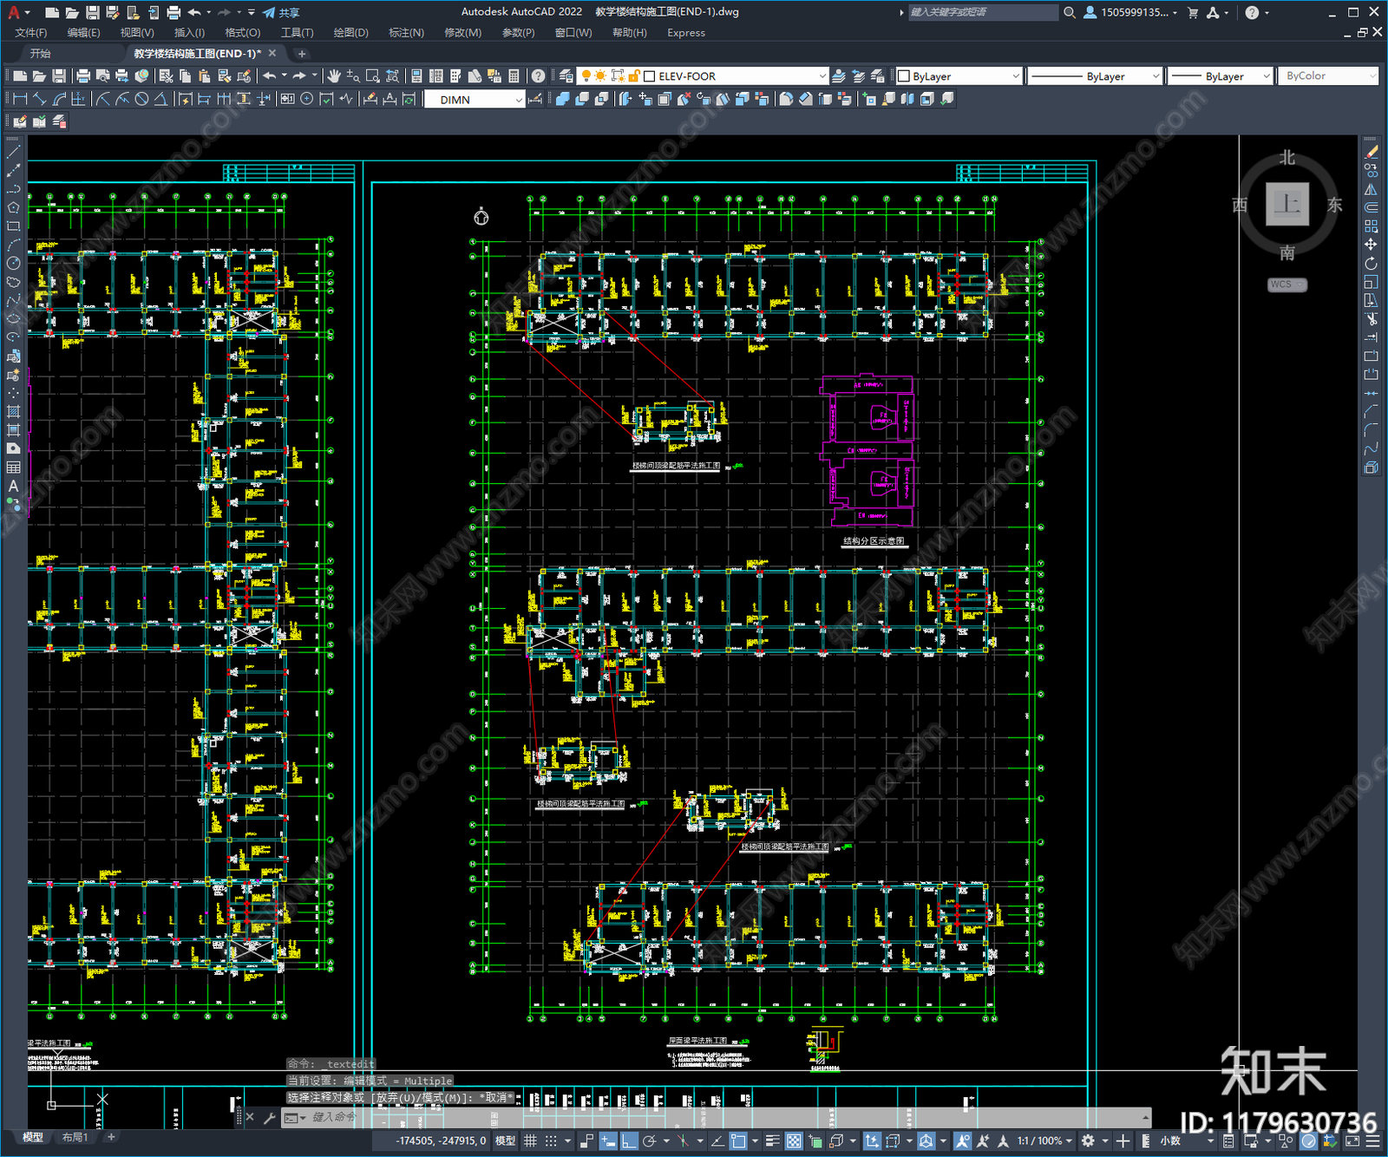Click the 共享 share button
This screenshot has height=1157, width=1388.
[x=281, y=12]
